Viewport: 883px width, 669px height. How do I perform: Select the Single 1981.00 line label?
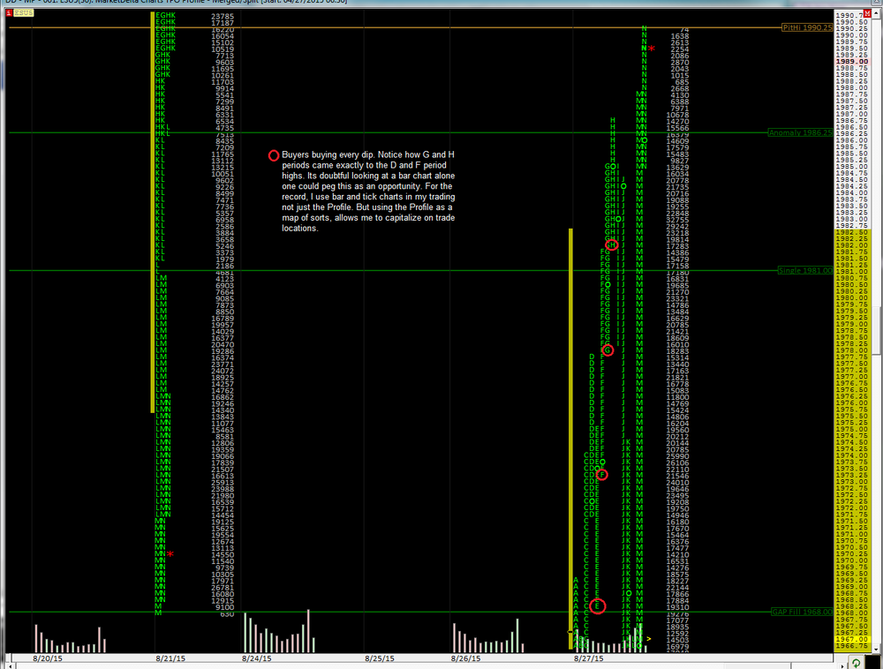tap(804, 271)
